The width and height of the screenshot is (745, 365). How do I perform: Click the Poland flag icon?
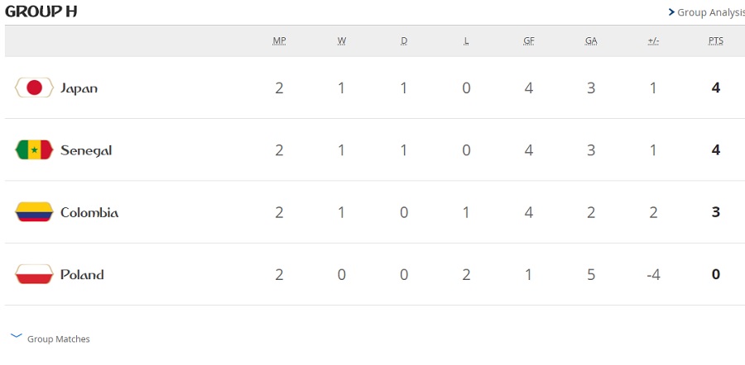(x=34, y=274)
